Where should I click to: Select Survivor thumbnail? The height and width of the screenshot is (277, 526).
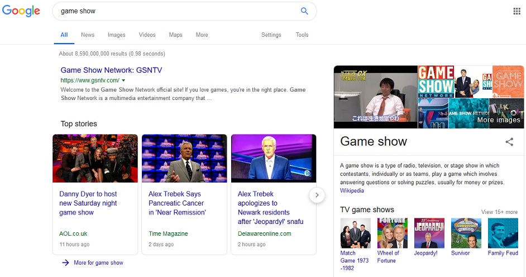(x=466, y=233)
